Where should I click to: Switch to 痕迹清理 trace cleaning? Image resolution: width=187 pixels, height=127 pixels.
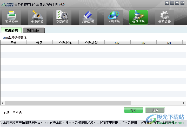pyautogui.click(x=88, y=17)
